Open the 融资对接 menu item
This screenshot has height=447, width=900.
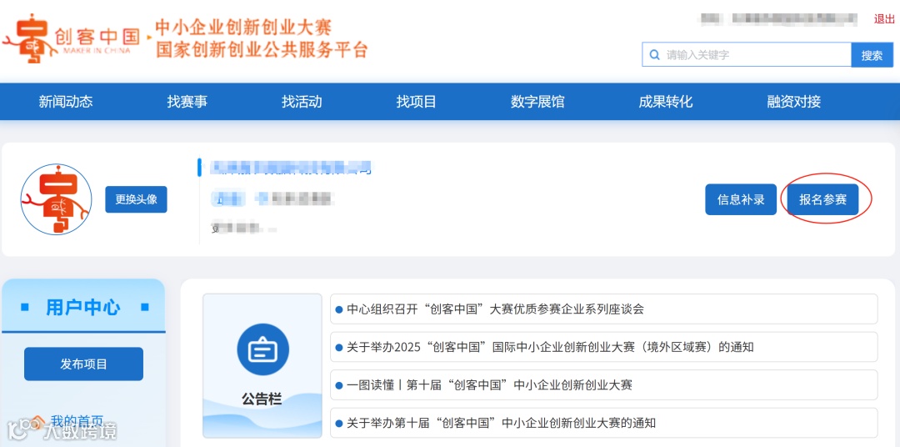tap(794, 102)
